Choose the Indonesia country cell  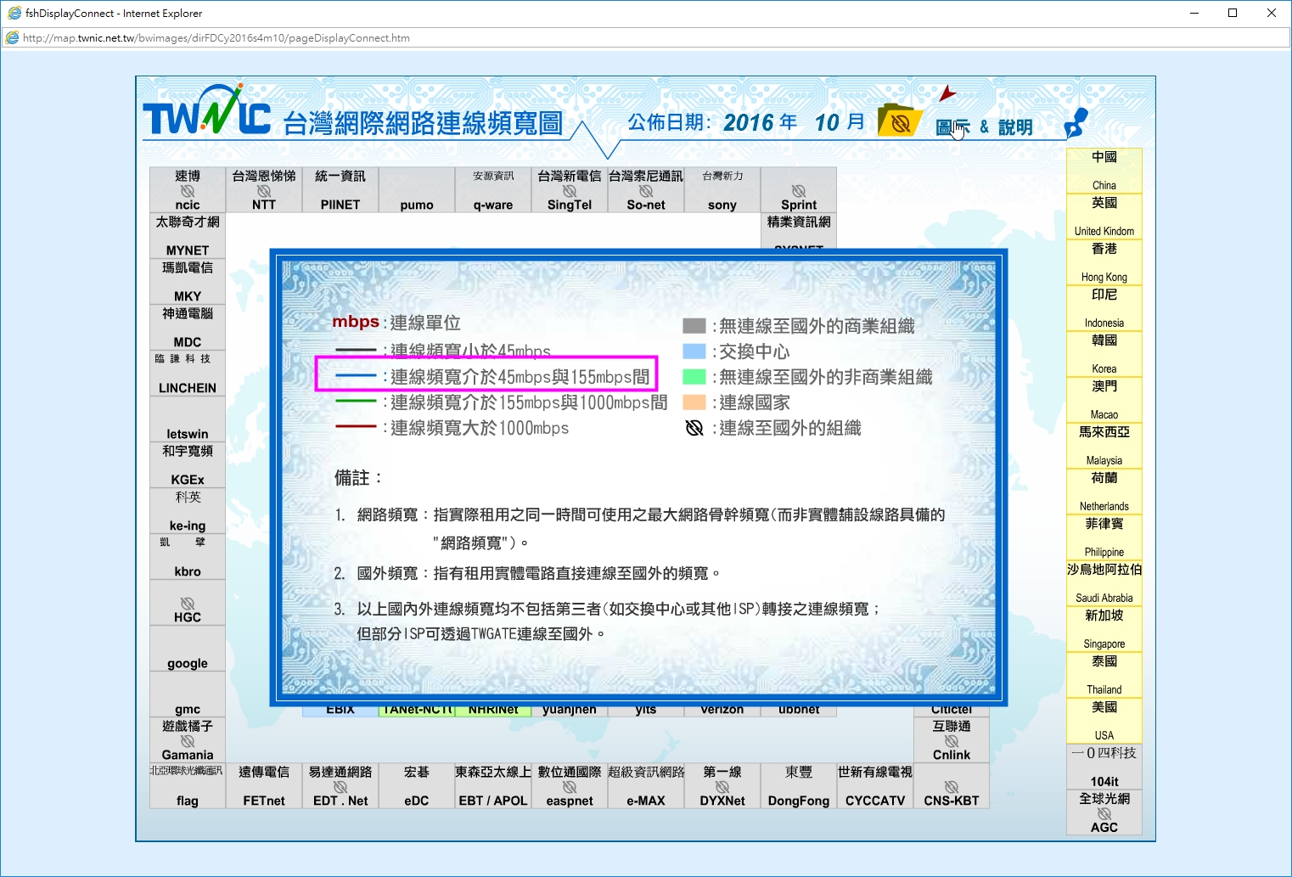click(1104, 308)
